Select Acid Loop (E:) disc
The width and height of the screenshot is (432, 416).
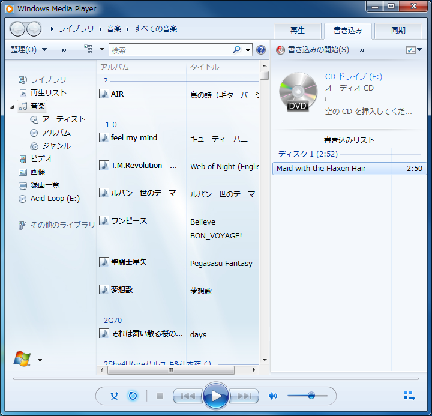point(55,199)
